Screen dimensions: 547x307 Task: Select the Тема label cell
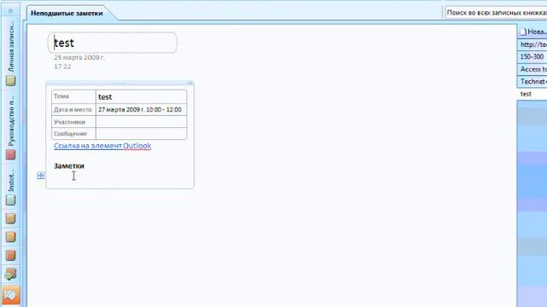[x=74, y=96]
